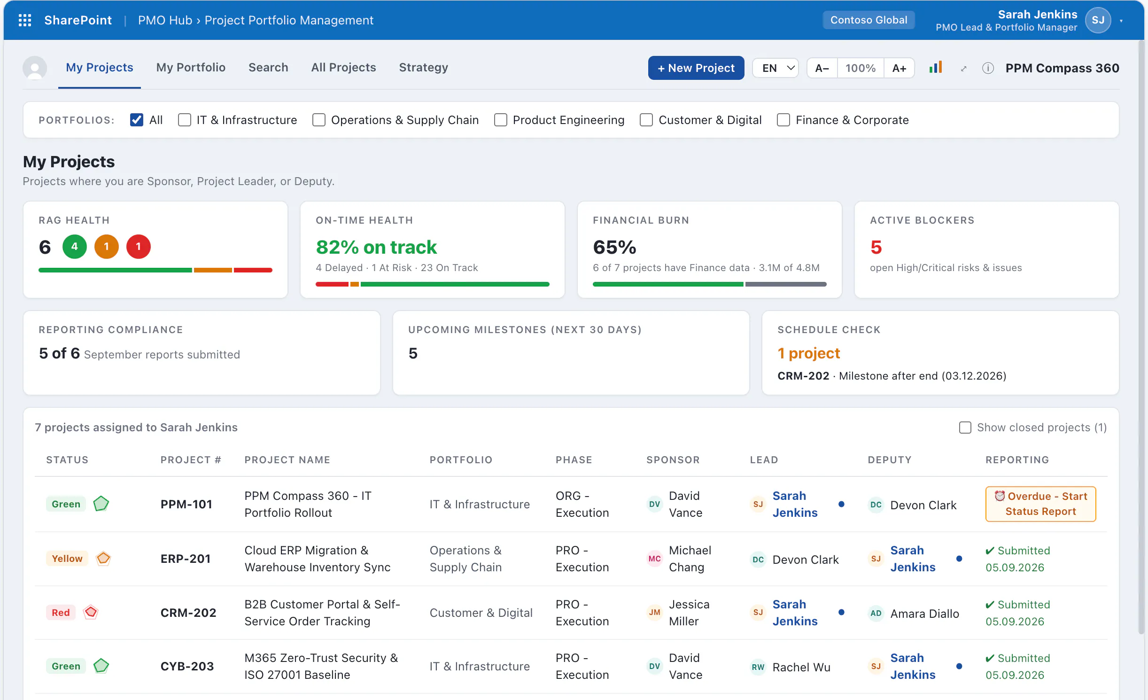The image size is (1148, 700).
Task: Click the + New Project button
Action: click(x=696, y=68)
